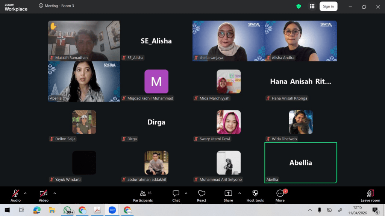Screen dimensions: 385x216
Task: Click the green encryption shield icon
Action: tap(299, 6)
